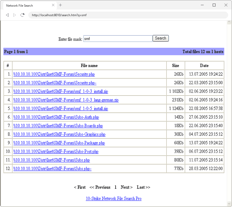This screenshot has height=207, width=232.
Task: Click the Total files 12 on 1 hosts text
Action: 203,52
